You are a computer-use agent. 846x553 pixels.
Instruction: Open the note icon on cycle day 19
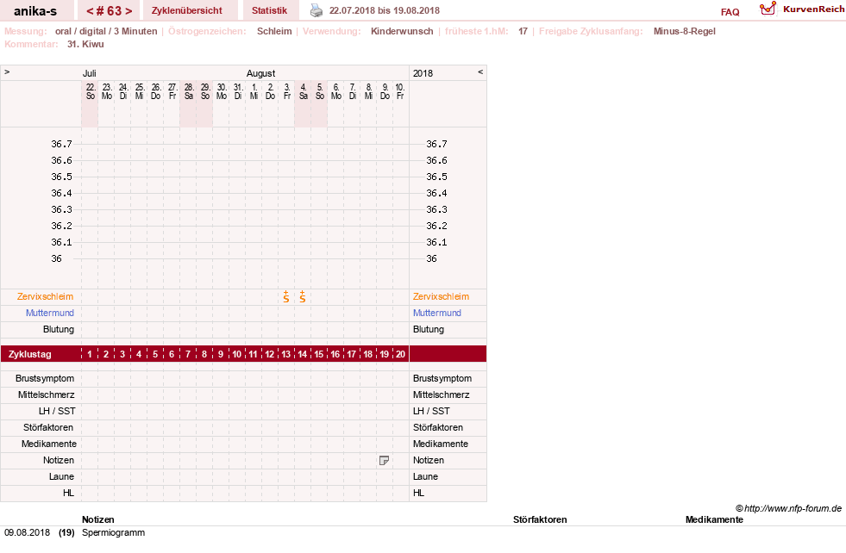384,460
